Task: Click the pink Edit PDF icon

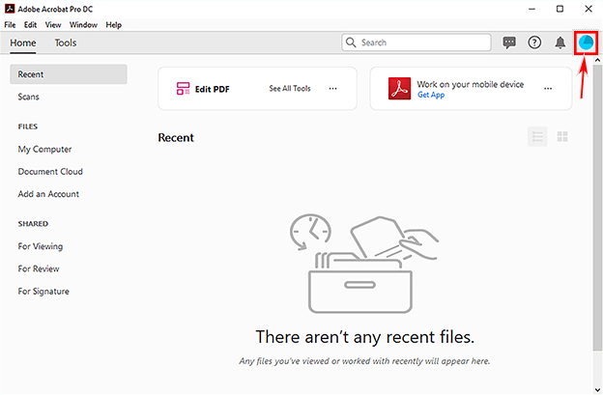Action: click(184, 89)
